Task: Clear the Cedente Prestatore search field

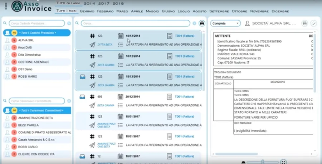Action: click(x=69, y=23)
